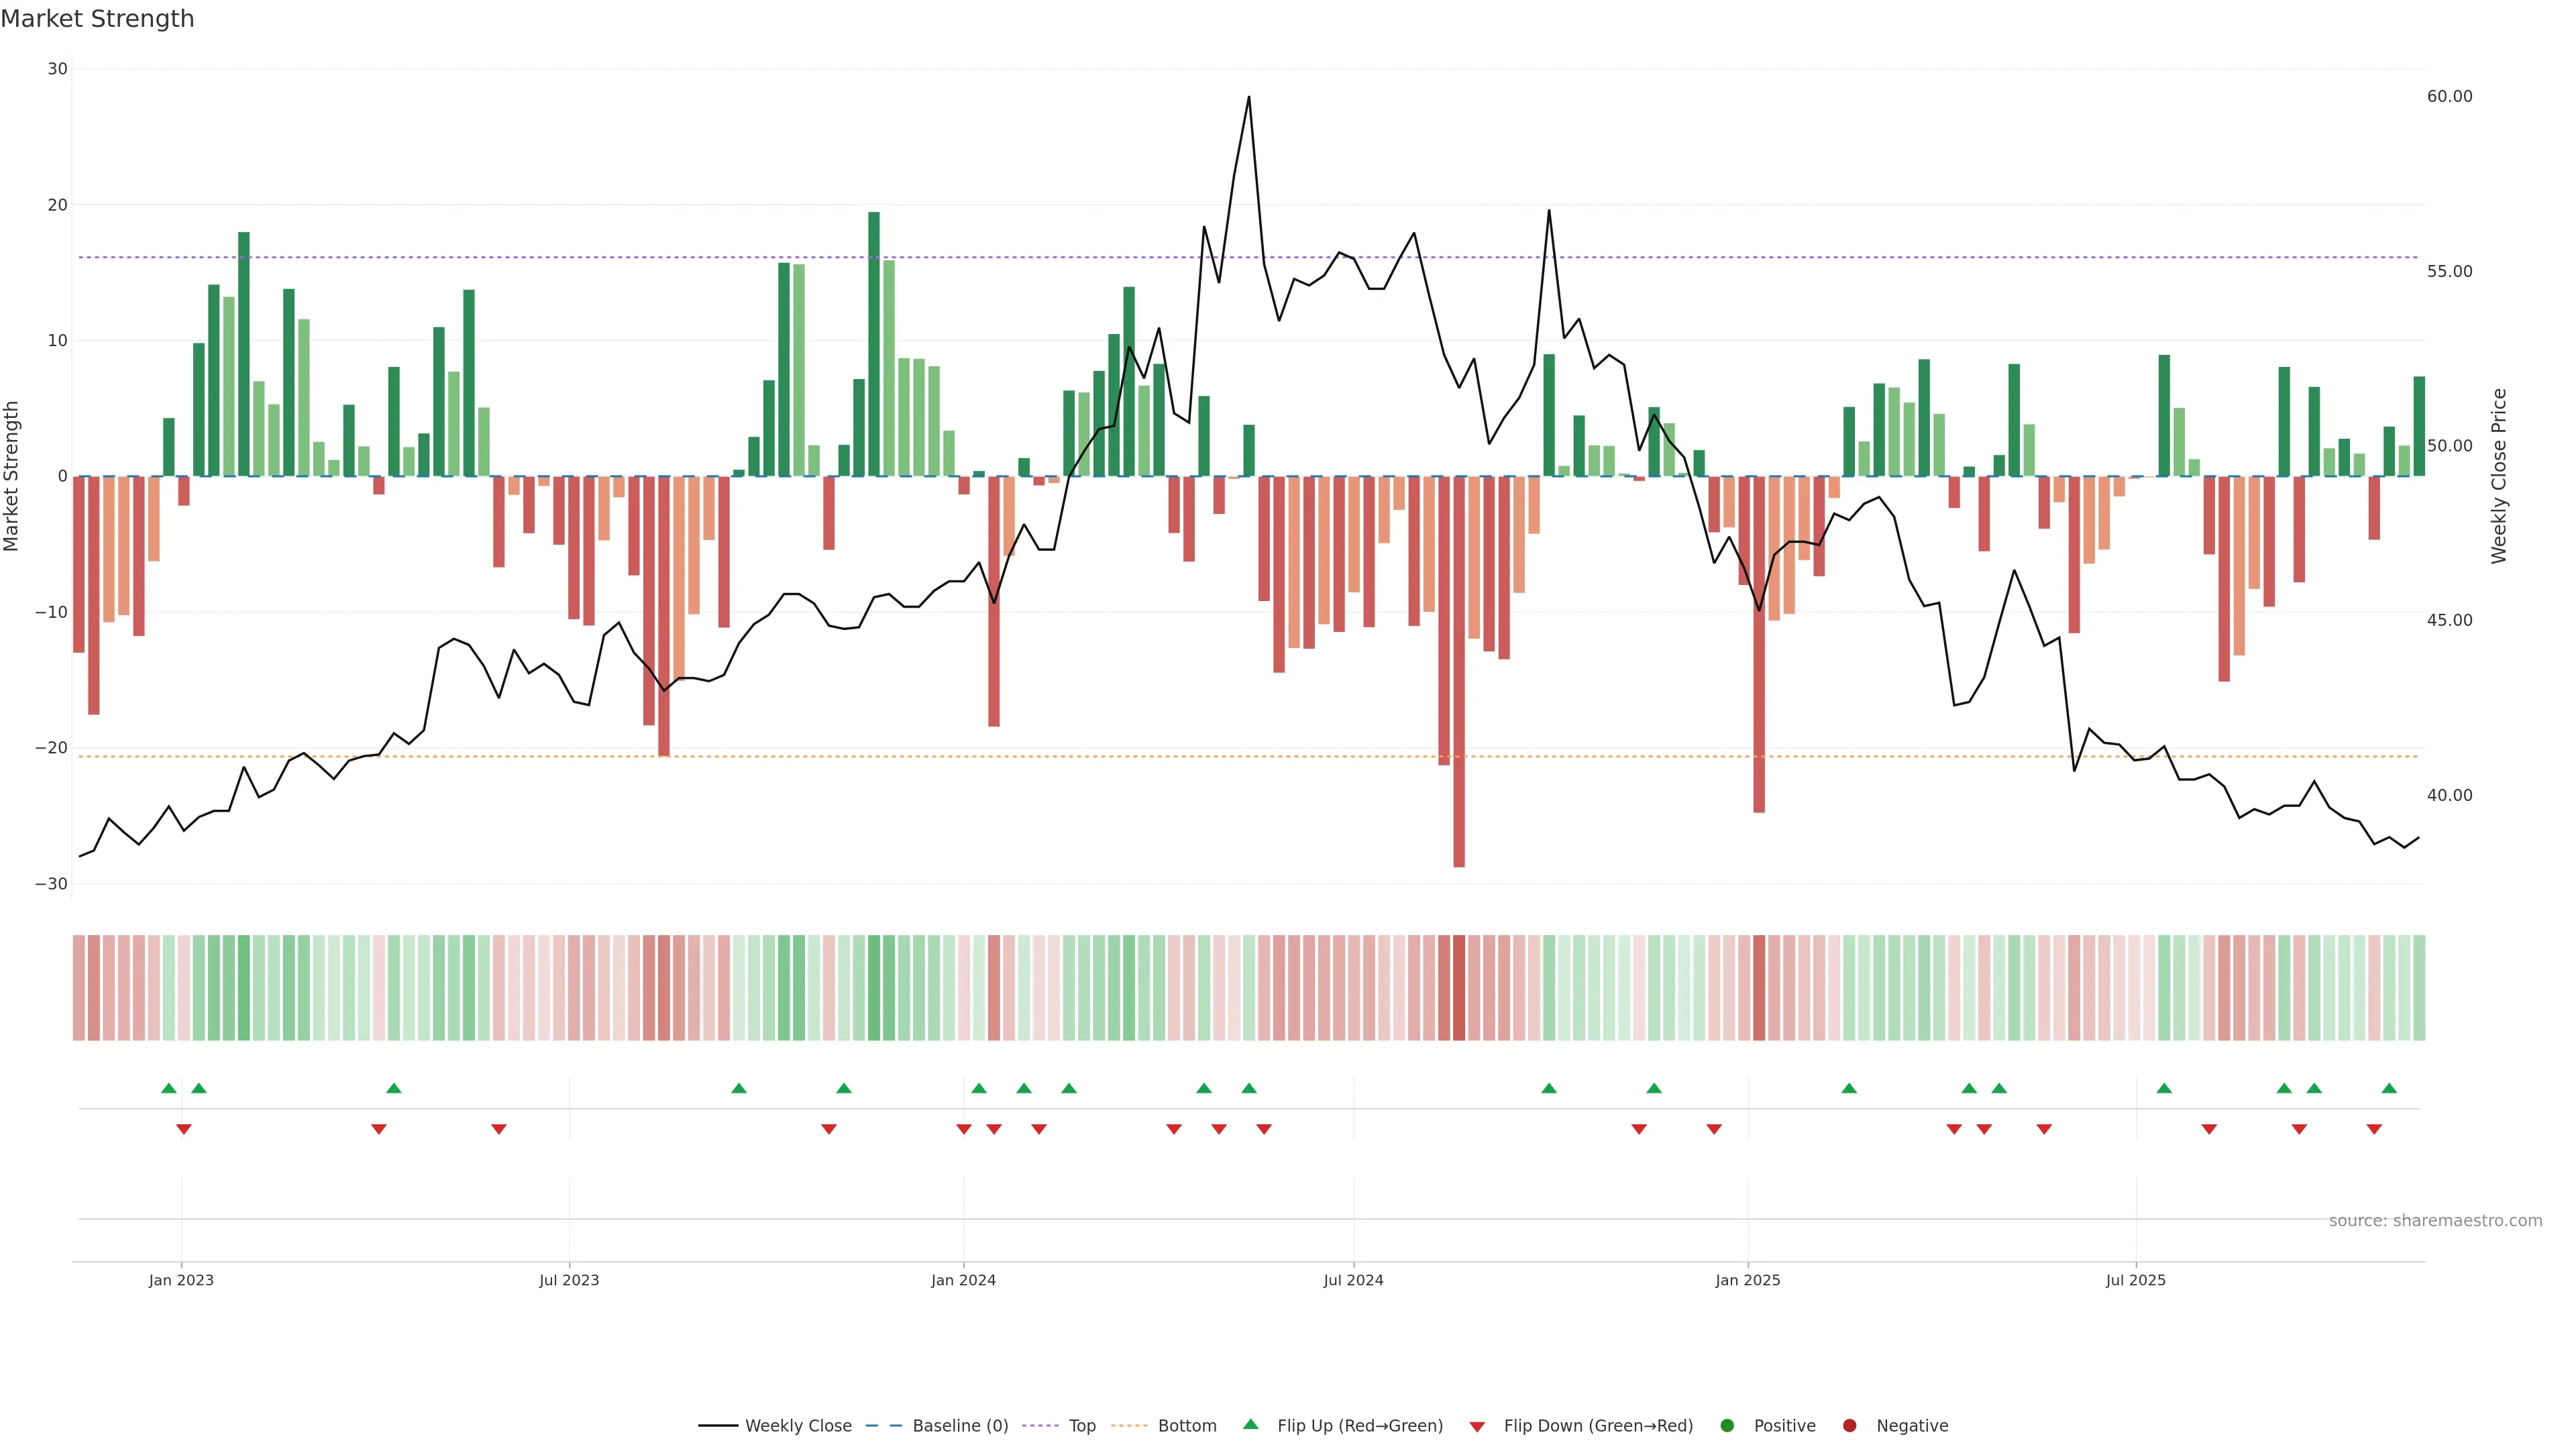Click the red Flip Down triangle in legend
The width and height of the screenshot is (2576, 1449).
[1477, 1427]
